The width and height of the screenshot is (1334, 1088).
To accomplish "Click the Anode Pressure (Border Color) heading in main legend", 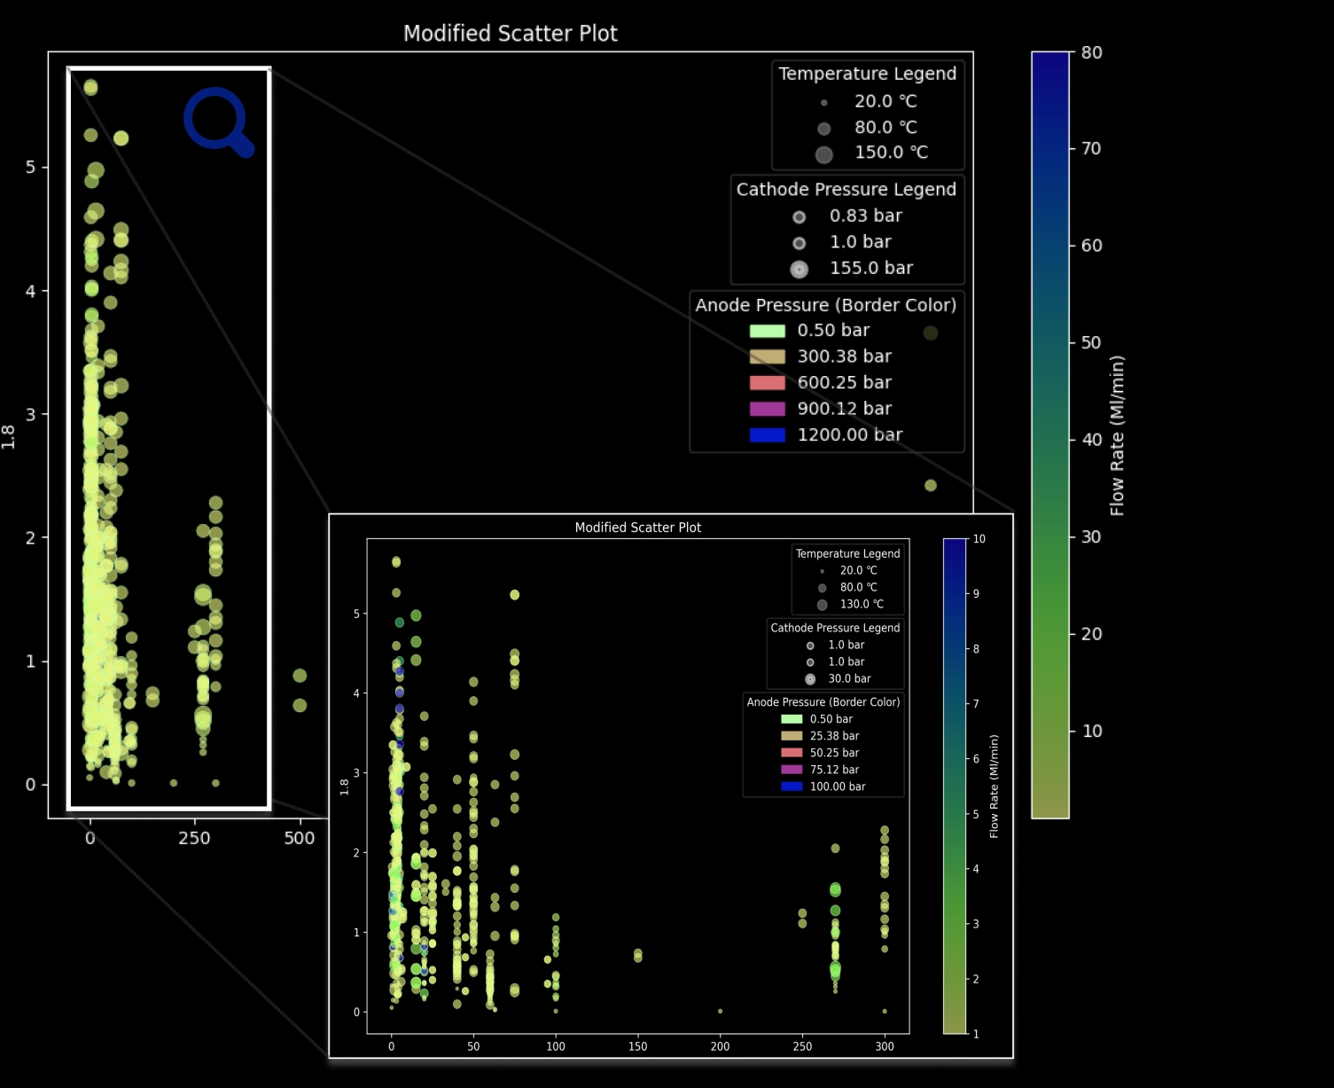I will click(x=825, y=305).
